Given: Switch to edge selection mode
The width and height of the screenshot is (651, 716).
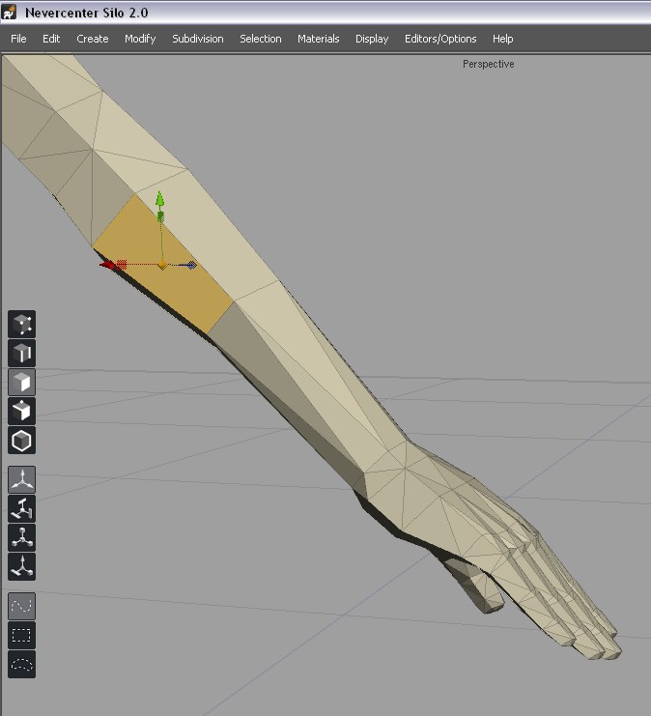Looking at the screenshot, I should 22,353.
